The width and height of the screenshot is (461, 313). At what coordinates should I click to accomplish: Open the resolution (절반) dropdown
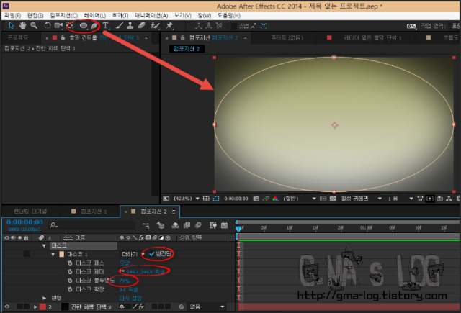point(300,199)
